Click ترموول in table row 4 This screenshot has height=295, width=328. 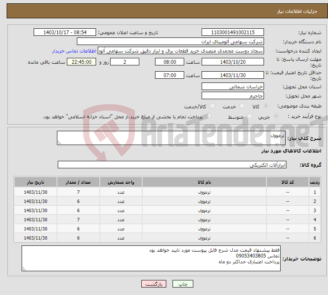pyautogui.click(x=204, y=220)
